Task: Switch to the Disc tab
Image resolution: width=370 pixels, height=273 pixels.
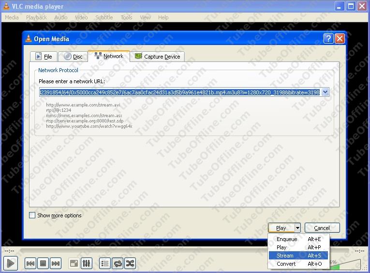Action: click(x=73, y=57)
